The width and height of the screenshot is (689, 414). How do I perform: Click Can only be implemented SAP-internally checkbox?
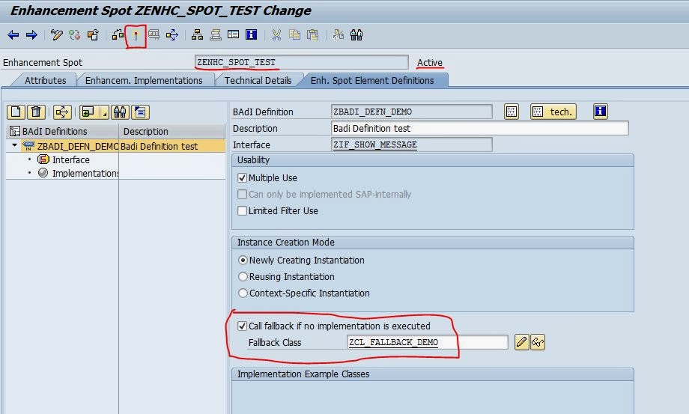(242, 194)
